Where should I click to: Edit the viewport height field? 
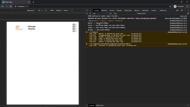click(46, 10)
